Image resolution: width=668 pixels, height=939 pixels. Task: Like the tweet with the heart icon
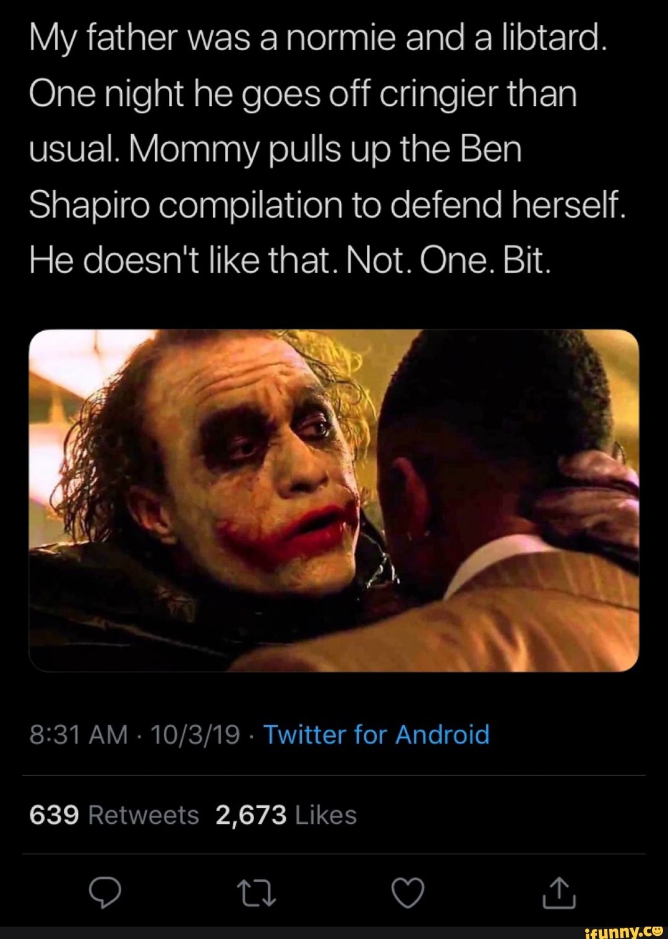(408, 893)
